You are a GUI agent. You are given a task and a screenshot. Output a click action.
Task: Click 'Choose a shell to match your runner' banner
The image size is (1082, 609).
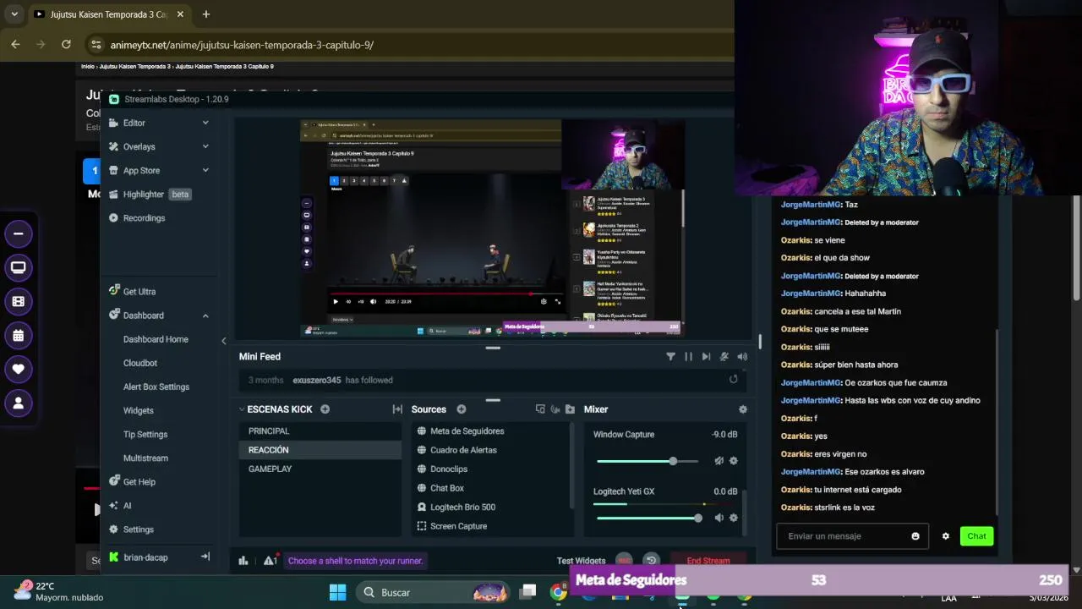[x=355, y=561]
